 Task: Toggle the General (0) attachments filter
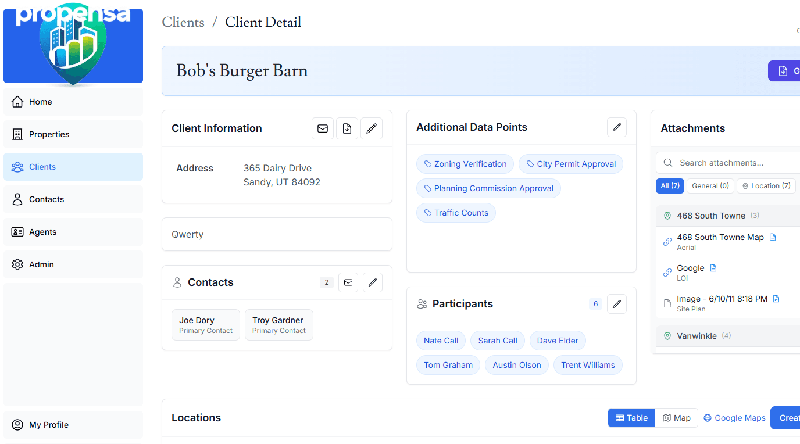pos(710,185)
